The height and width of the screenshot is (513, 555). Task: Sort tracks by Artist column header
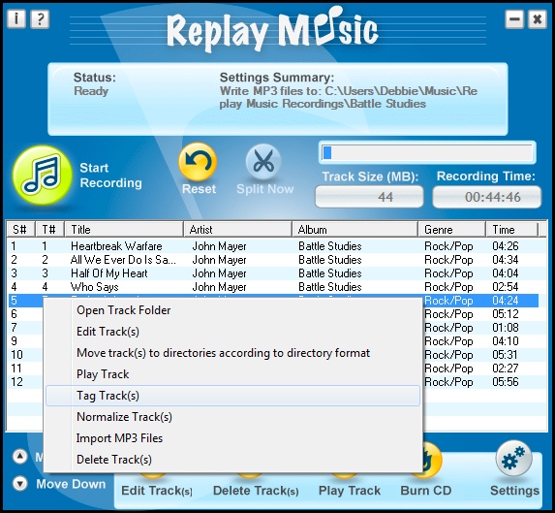click(x=237, y=230)
